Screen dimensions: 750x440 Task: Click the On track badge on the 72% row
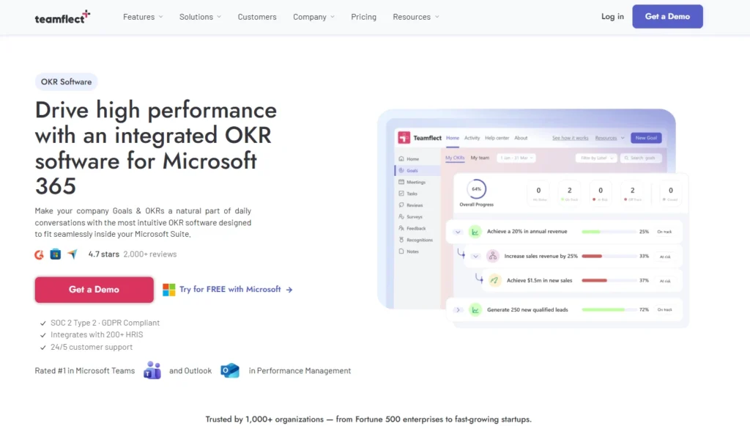point(664,309)
